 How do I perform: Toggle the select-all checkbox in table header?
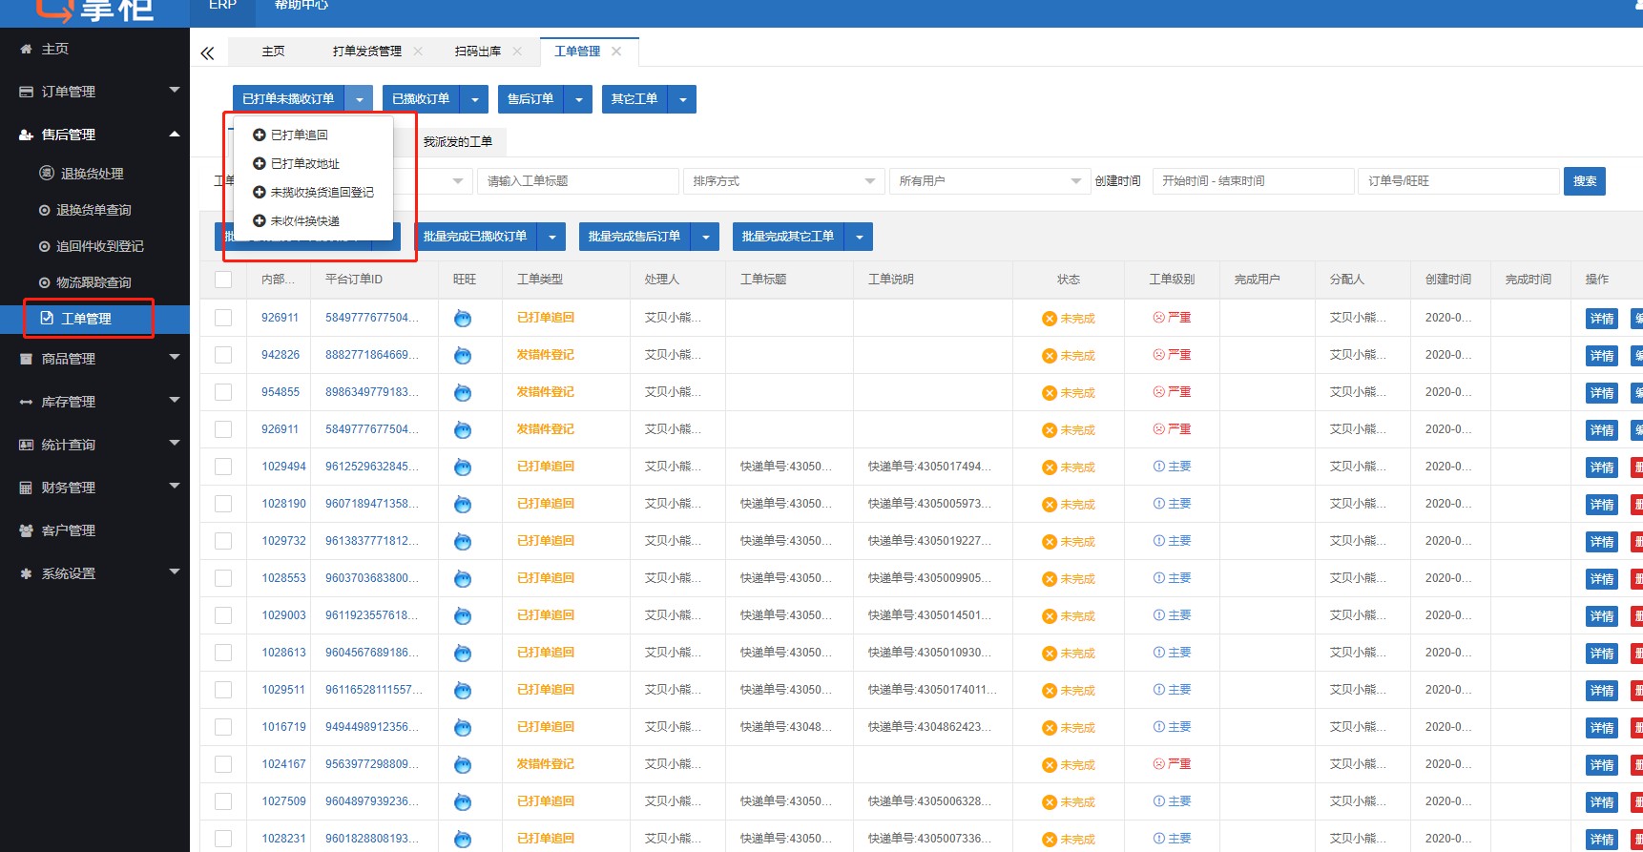(223, 280)
